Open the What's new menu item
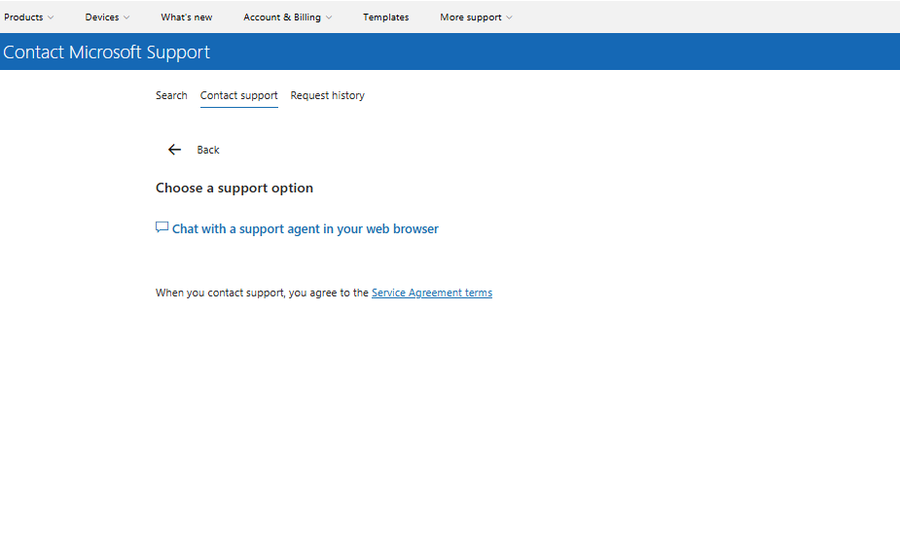Viewport: 900px width, 552px height. point(187,17)
